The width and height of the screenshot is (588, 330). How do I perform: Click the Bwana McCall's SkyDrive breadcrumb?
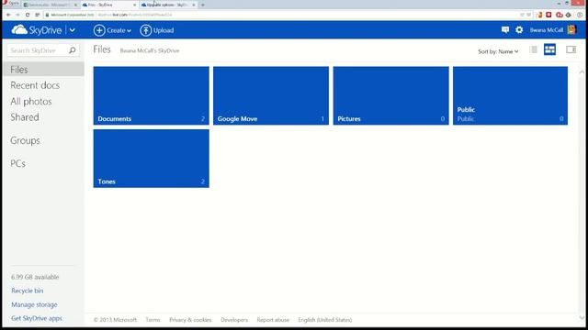[x=150, y=50]
